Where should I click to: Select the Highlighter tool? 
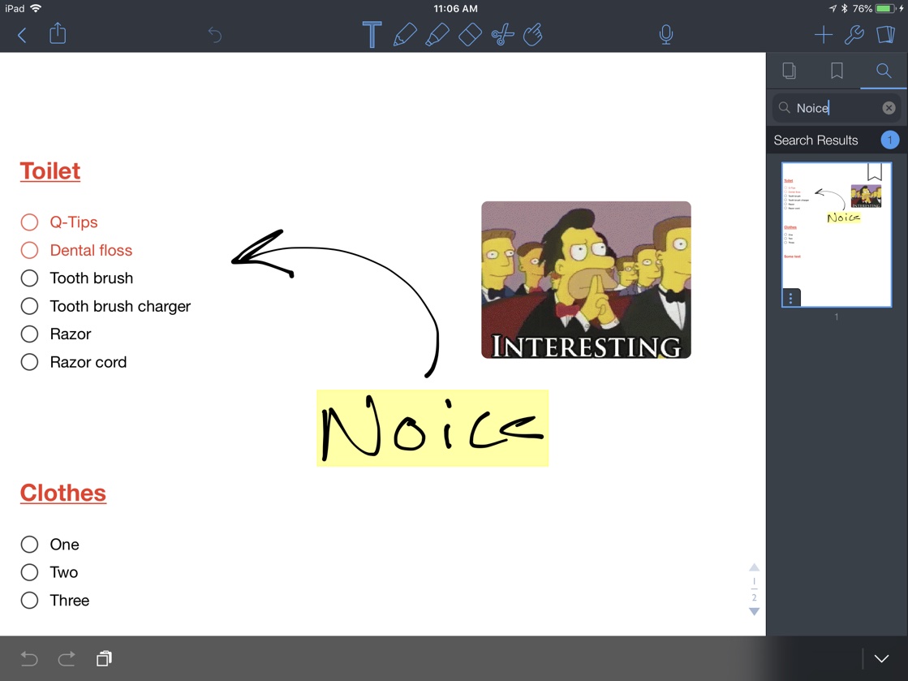click(x=437, y=34)
